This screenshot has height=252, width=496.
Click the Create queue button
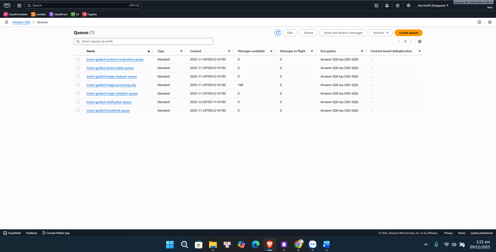point(408,33)
